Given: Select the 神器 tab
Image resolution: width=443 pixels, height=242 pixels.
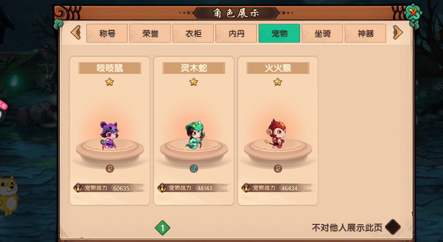Looking at the screenshot, I should pos(365,33).
